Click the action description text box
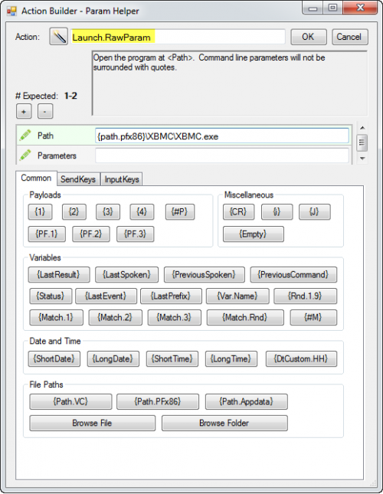This screenshot has height=494, width=383. (x=230, y=83)
